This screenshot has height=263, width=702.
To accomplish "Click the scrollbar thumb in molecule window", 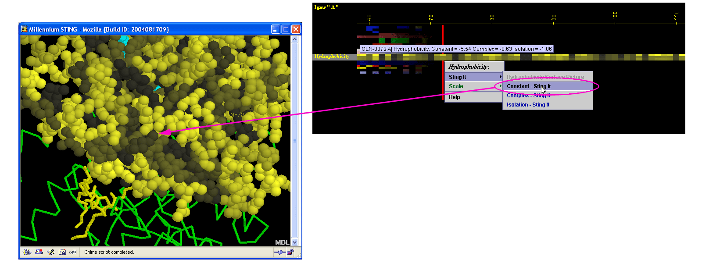I will pyautogui.click(x=295, y=140).
